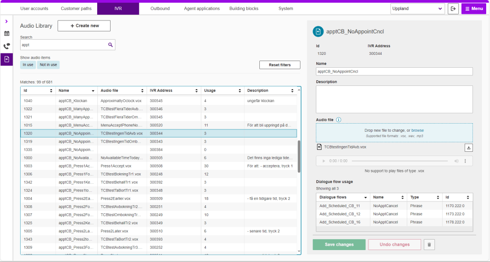Switch to the Outbound tab
The height and width of the screenshot is (262, 490).
pyautogui.click(x=160, y=9)
